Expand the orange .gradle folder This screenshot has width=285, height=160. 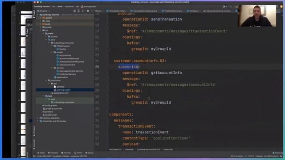(x=41, y=18)
